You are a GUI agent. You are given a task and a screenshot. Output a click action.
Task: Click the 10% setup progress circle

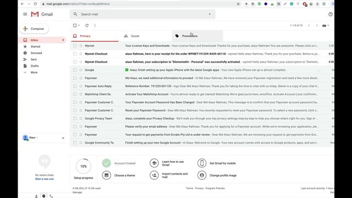pos(83,166)
